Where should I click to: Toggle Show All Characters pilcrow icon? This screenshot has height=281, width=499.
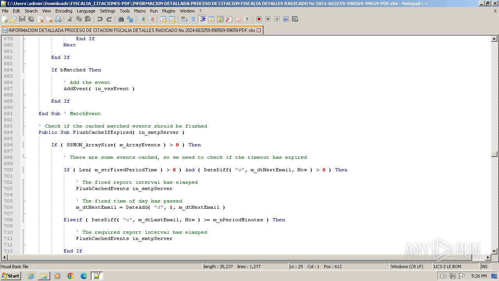(x=193, y=19)
